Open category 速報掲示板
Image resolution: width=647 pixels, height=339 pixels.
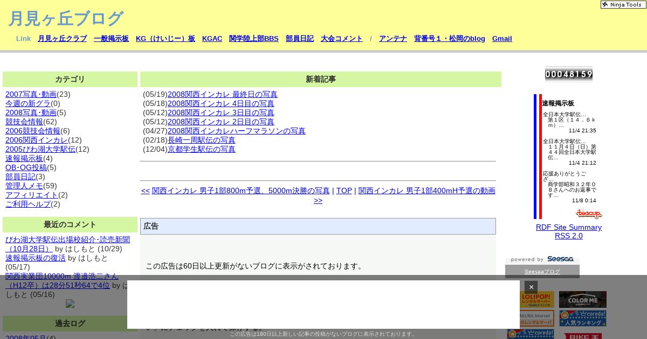pos(24,158)
